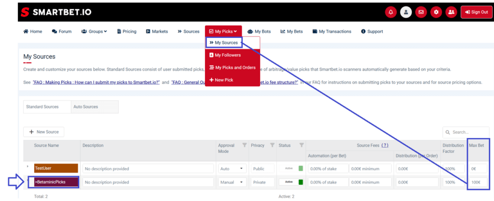Edit >BetaminicPicks Max Bet 100€ field
494x201 pixels.
(x=478, y=182)
